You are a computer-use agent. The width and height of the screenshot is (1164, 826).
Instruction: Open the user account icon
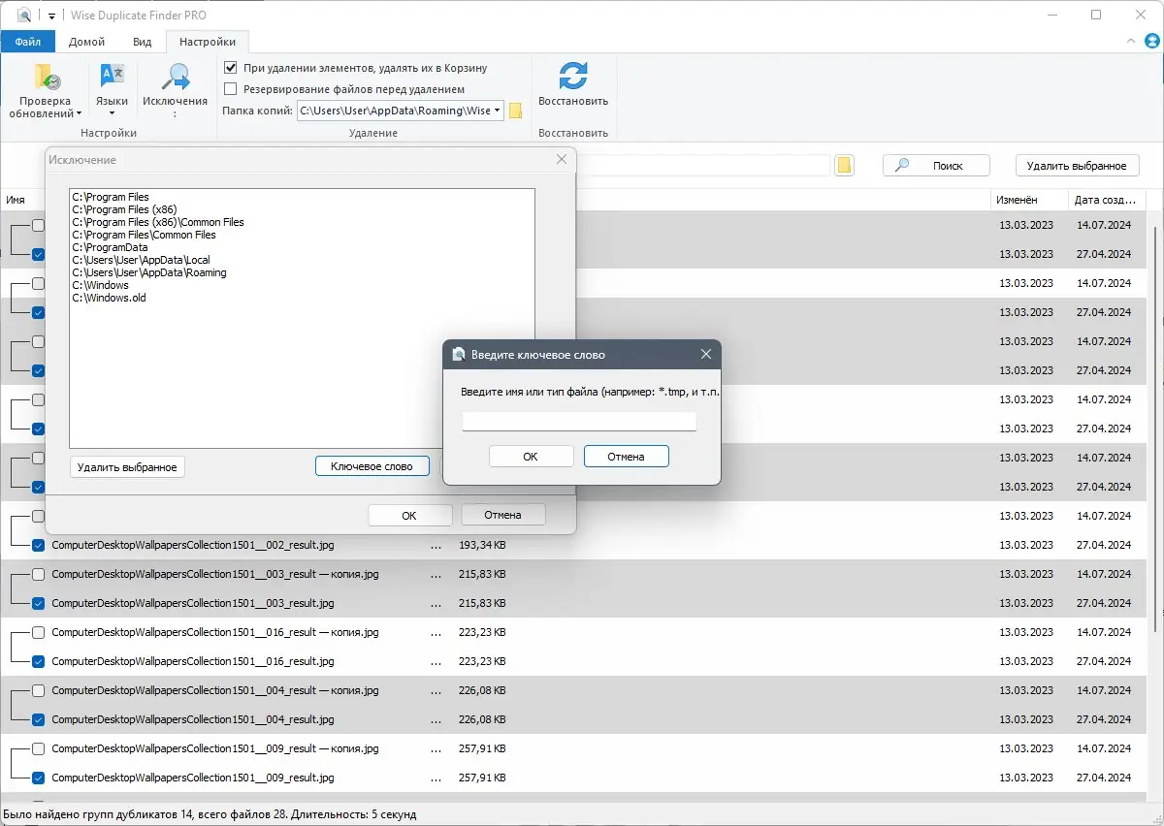(1151, 42)
